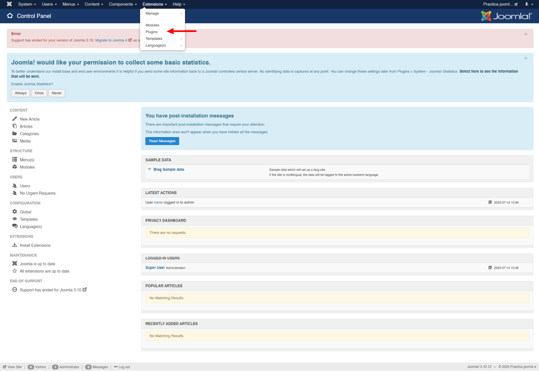Viewport: 539px width, 371px height.
Task: Dismiss the red Error alert with its X
Action: point(526,34)
